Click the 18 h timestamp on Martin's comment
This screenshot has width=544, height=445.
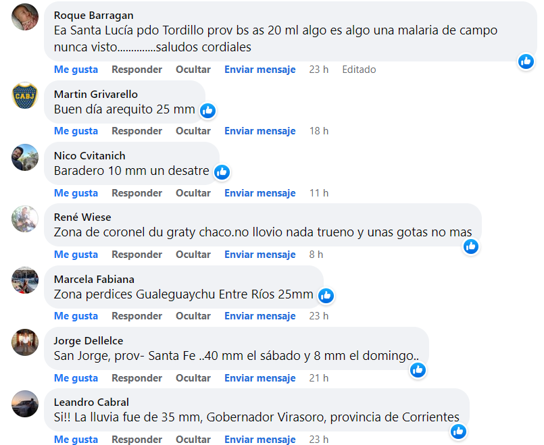click(319, 131)
